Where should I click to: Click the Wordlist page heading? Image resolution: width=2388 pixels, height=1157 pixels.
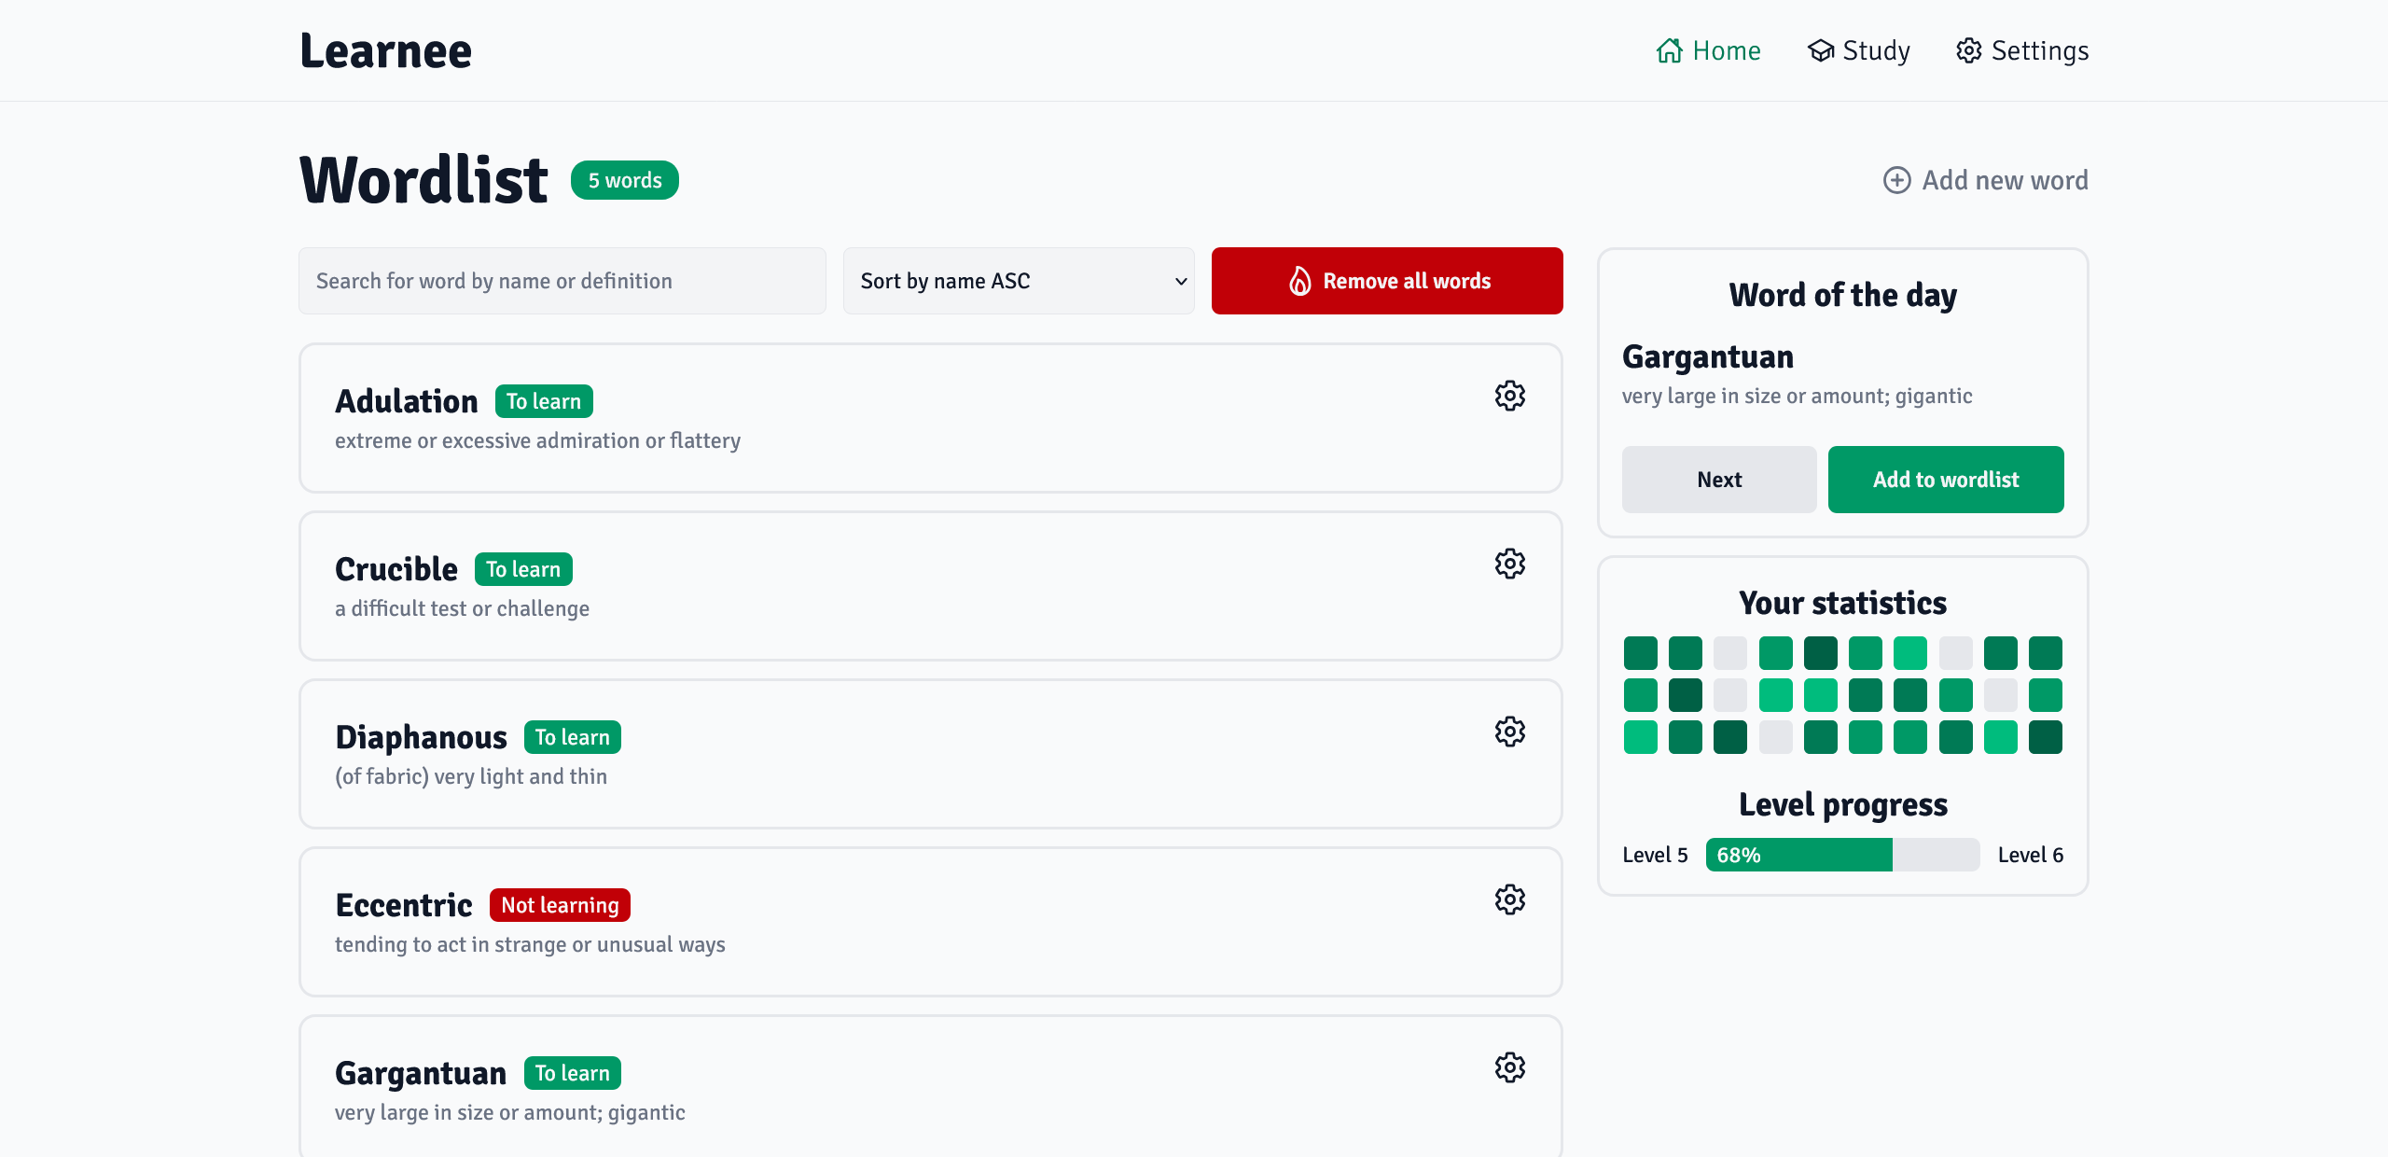(x=423, y=179)
